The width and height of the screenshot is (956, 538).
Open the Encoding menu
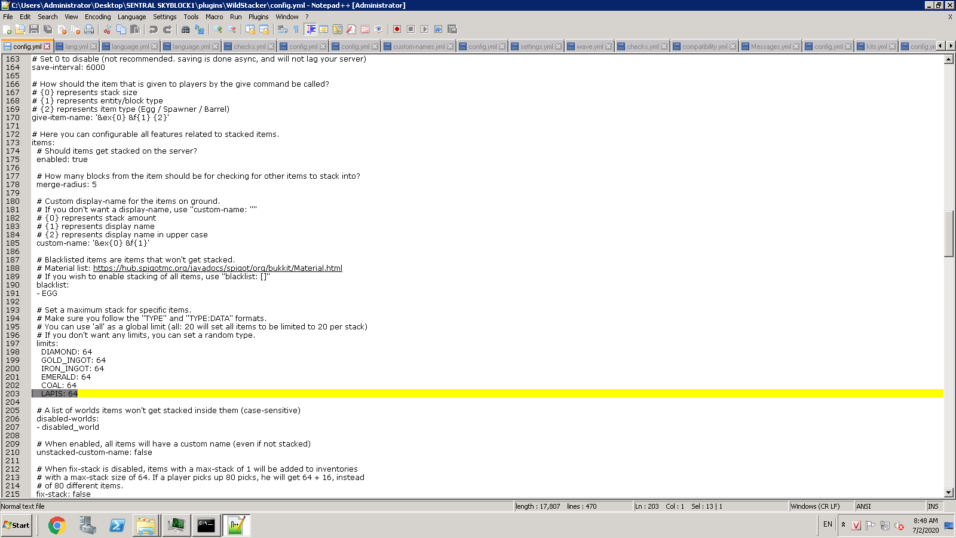coord(98,17)
